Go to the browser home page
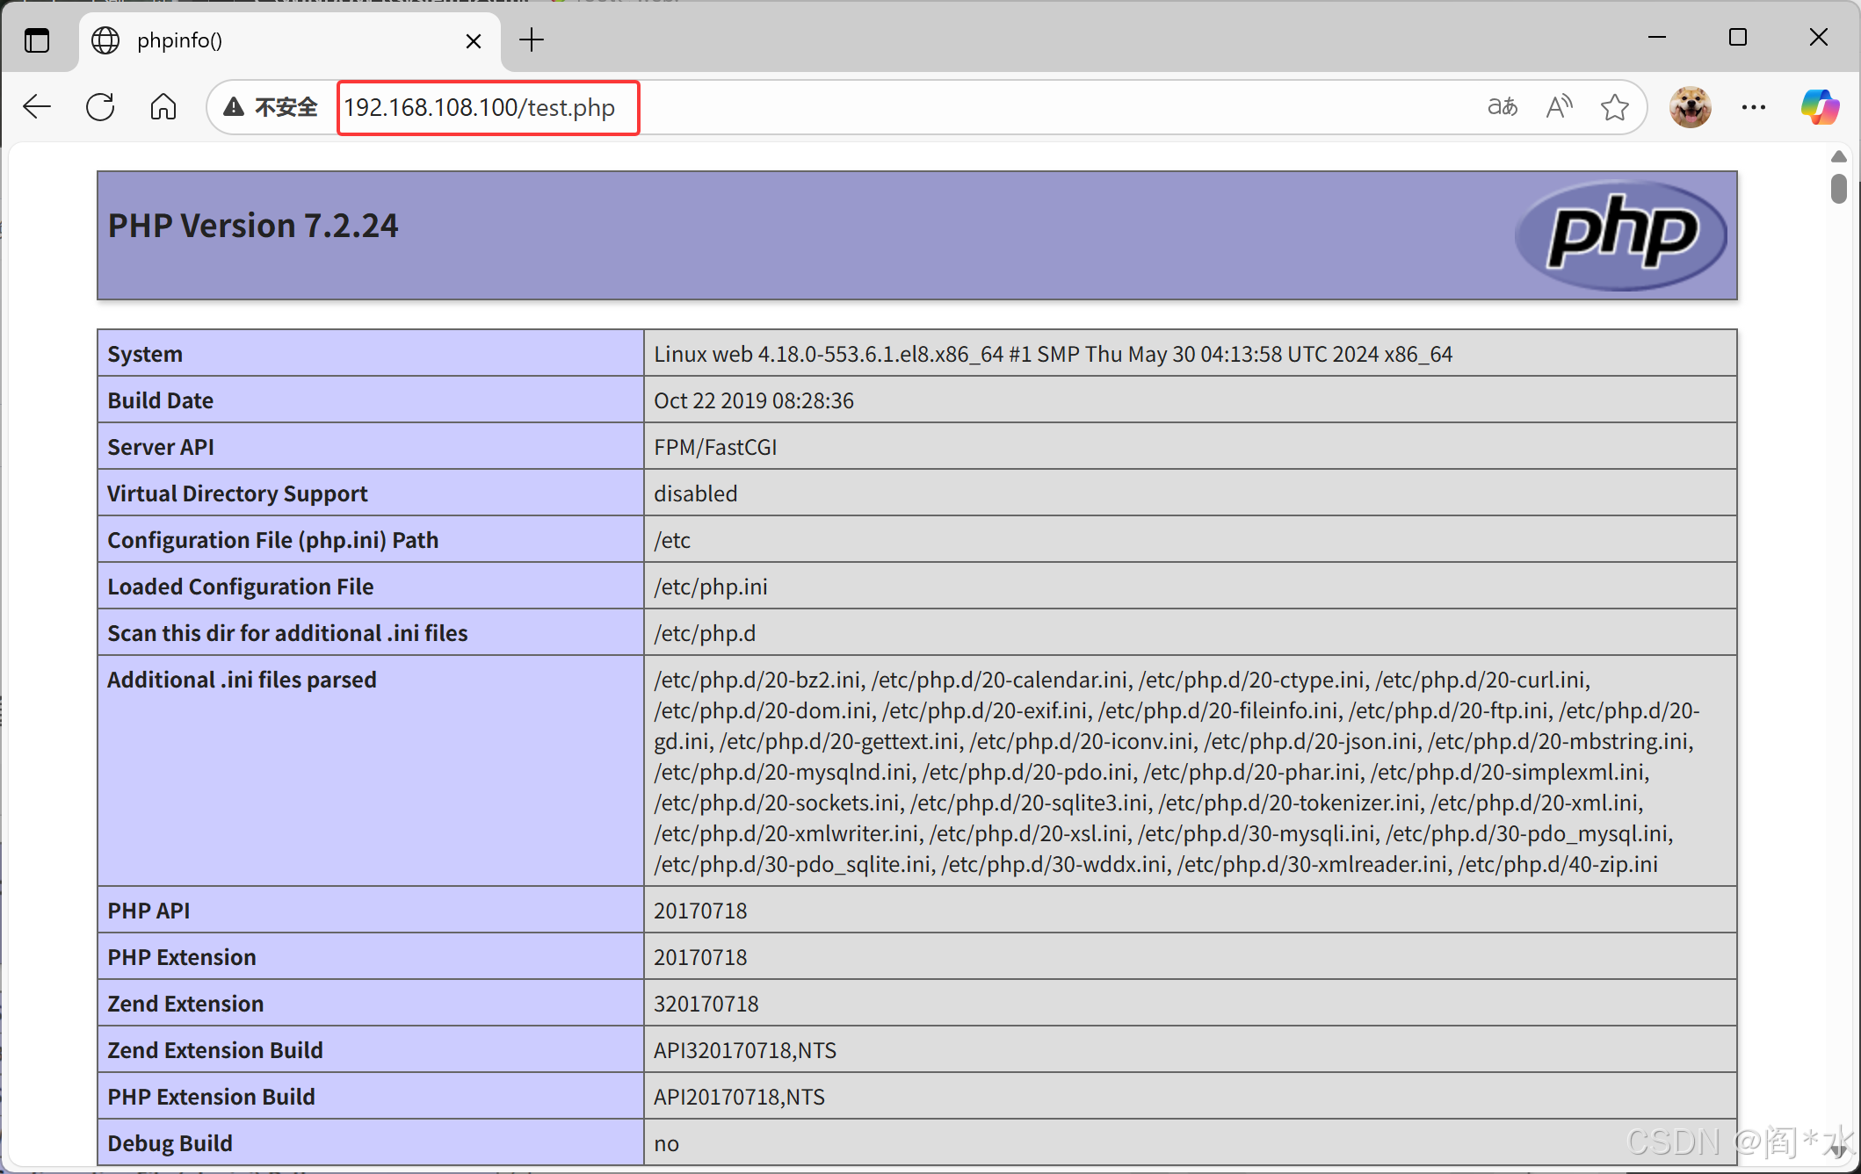This screenshot has width=1861, height=1174. click(x=163, y=107)
